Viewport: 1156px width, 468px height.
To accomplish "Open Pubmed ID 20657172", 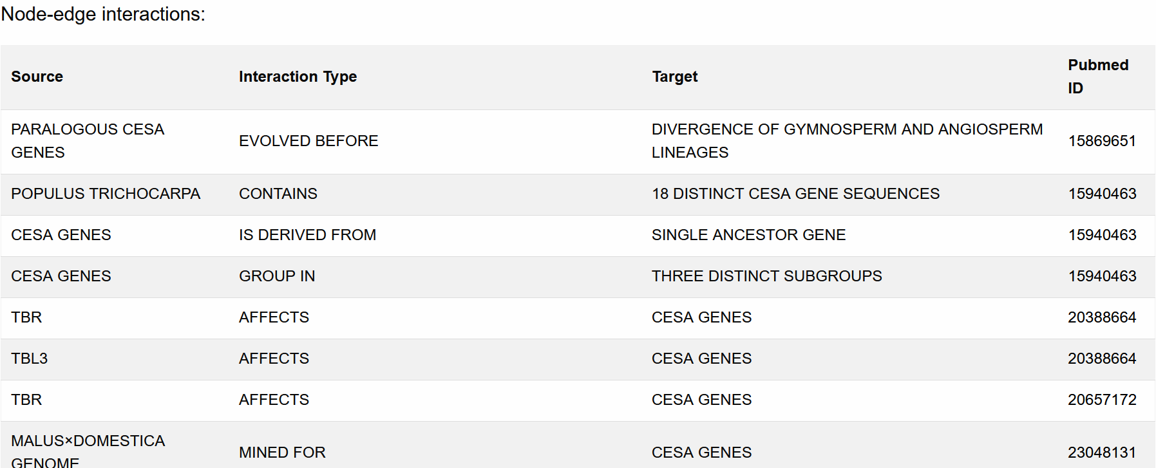I will [x=1102, y=400].
